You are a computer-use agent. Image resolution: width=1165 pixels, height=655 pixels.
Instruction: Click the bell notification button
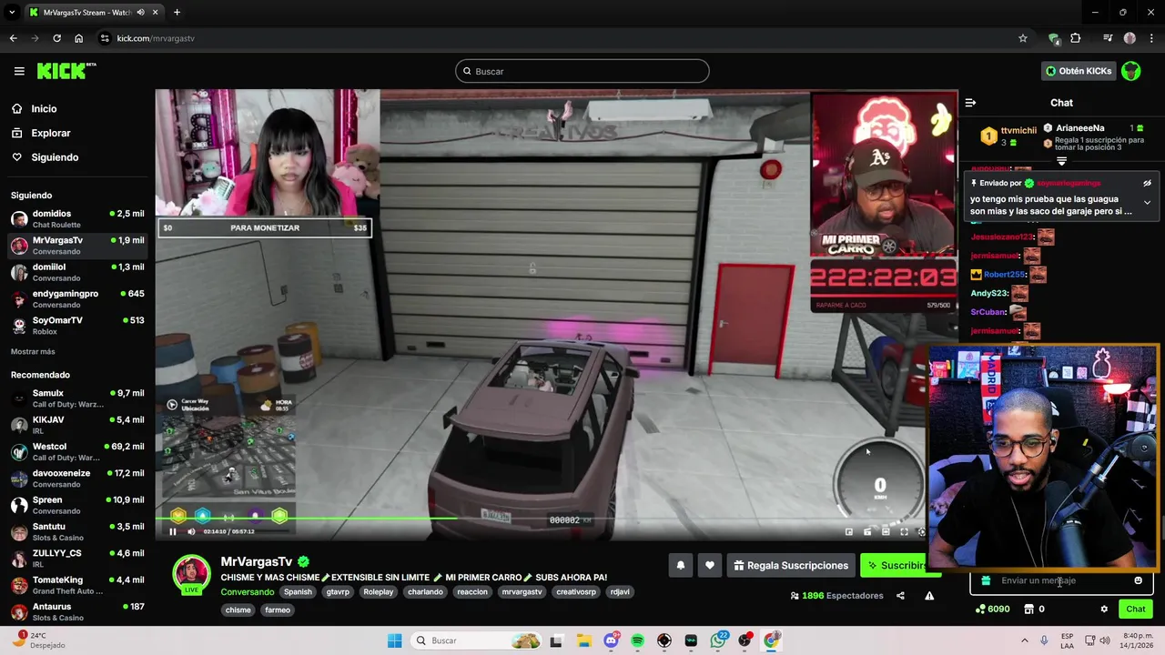click(680, 565)
